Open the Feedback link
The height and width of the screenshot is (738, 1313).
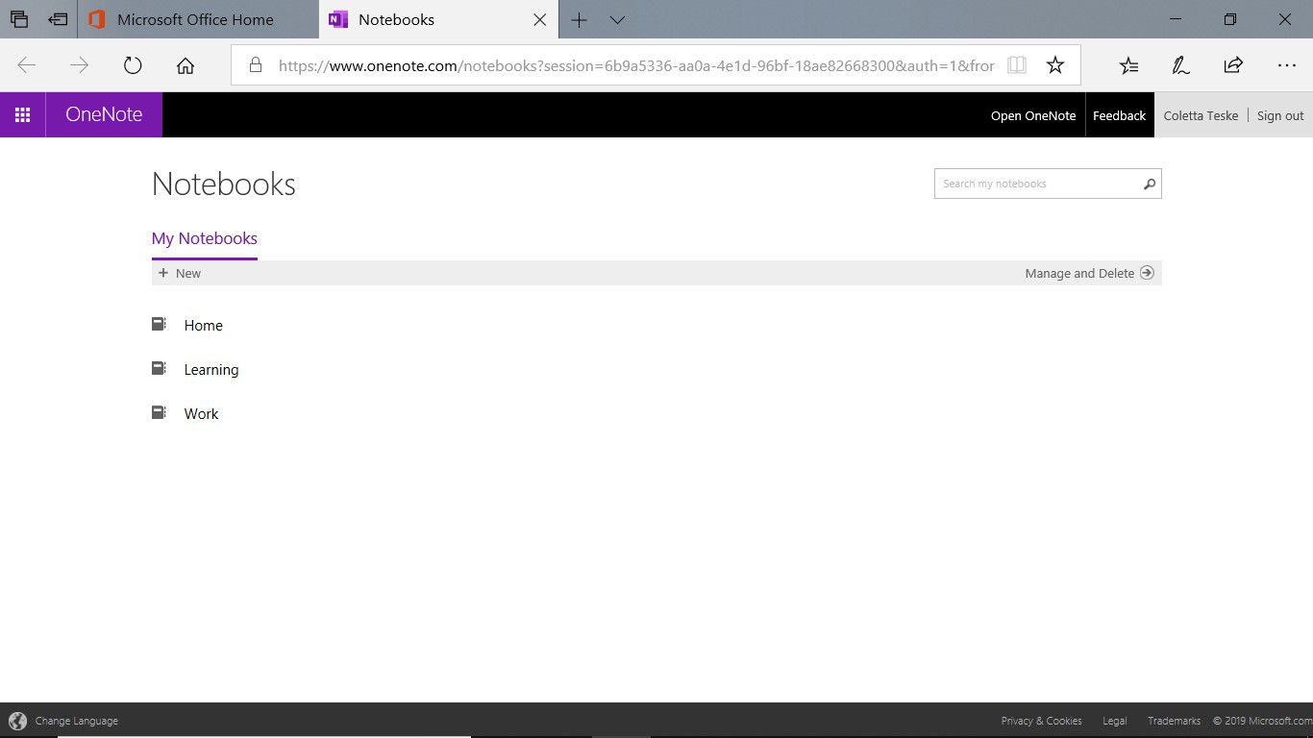pyautogui.click(x=1119, y=115)
